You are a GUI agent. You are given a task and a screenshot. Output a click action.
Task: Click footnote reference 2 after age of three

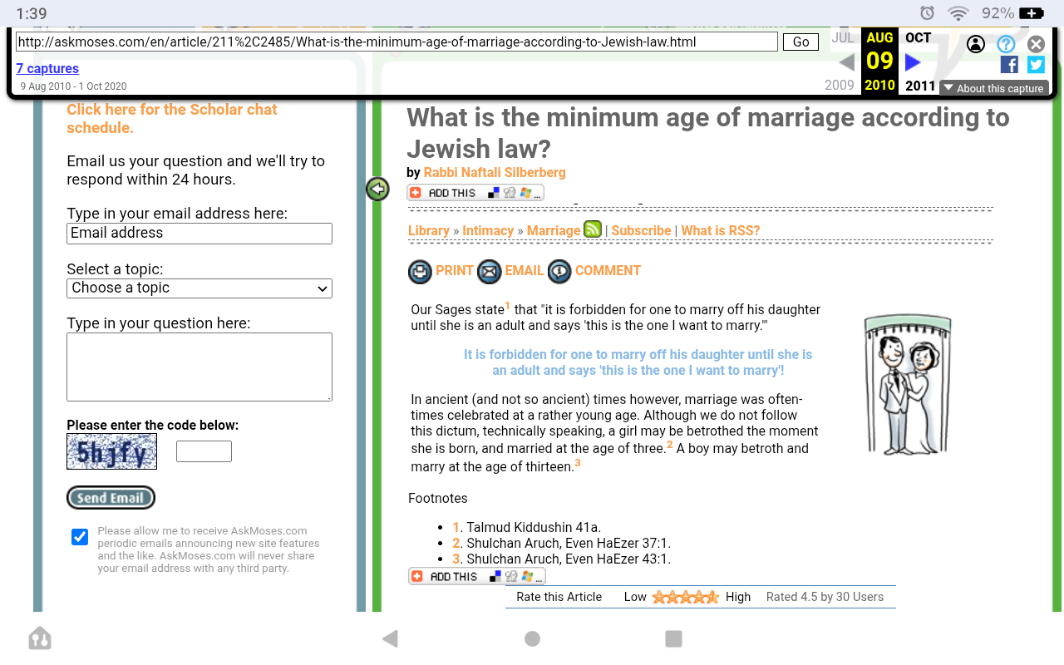tap(670, 445)
